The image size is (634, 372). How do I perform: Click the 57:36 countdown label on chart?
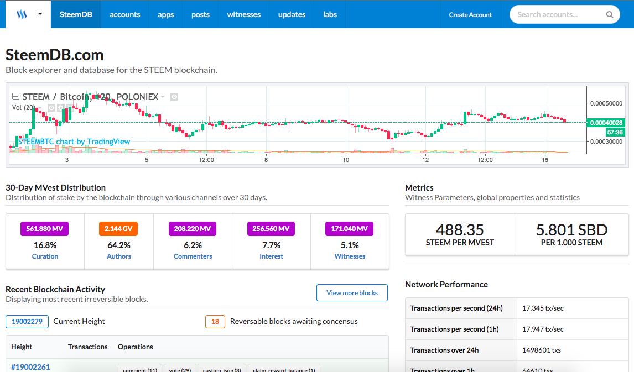[x=615, y=132]
